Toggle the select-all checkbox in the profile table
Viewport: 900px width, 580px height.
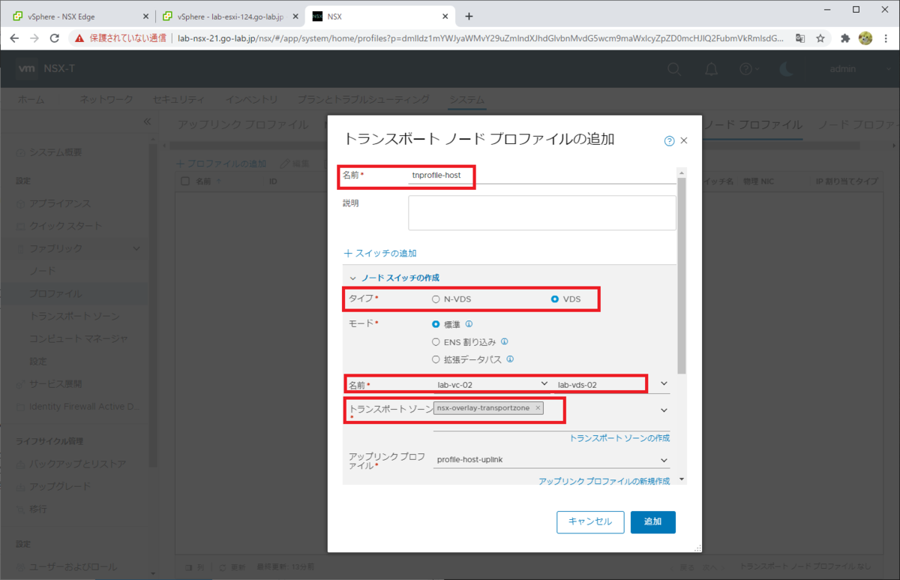[185, 181]
